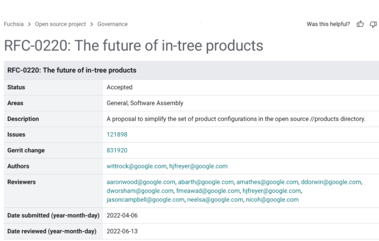Click the Accepted status value
Screen dimensions: 379x241
pos(119,87)
